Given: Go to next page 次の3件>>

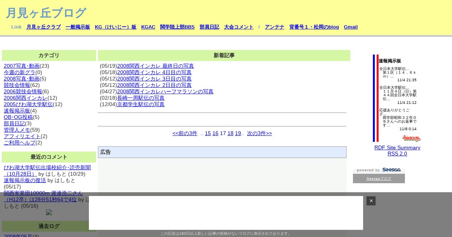Looking at the screenshot, I should click(260, 133).
